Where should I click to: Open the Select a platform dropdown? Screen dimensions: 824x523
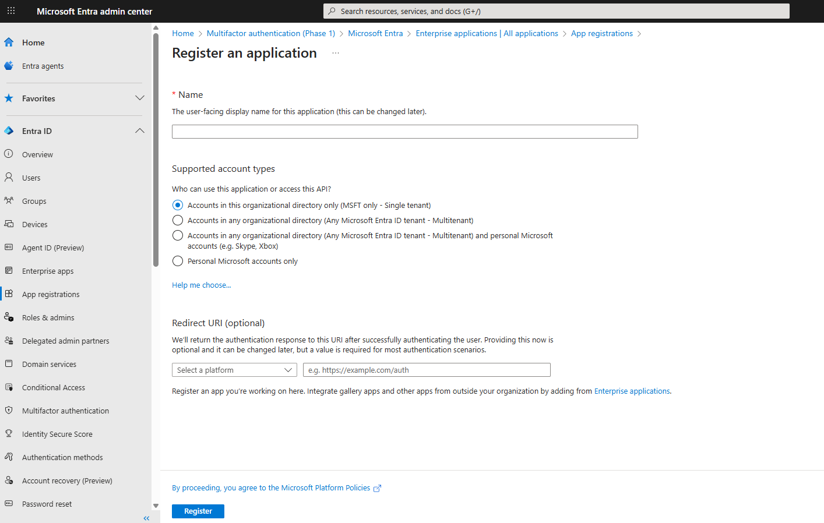pyautogui.click(x=234, y=369)
